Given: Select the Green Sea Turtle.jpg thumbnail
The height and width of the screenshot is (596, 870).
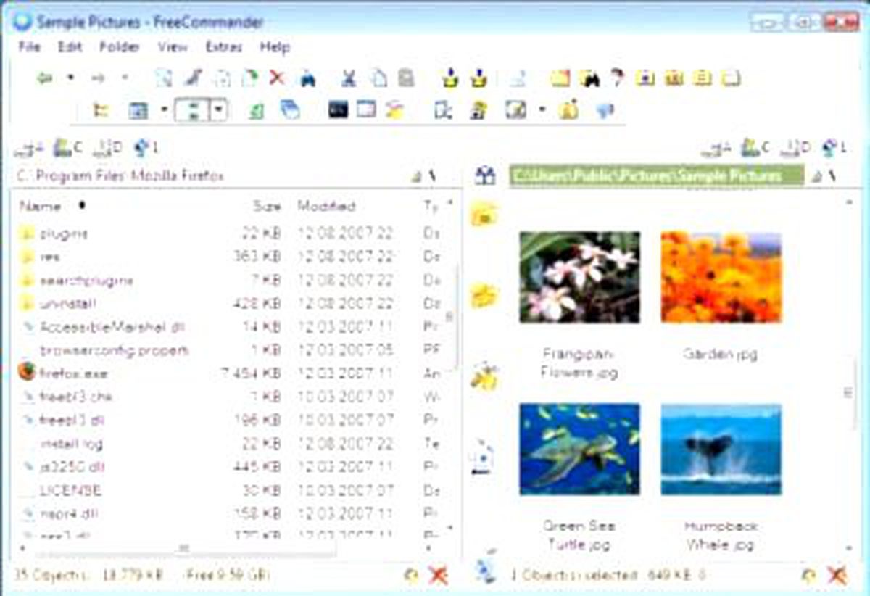Looking at the screenshot, I should [579, 449].
